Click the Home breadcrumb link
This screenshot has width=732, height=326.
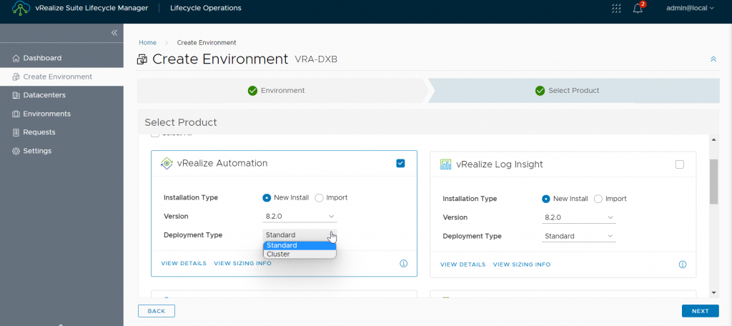(x=147, y=42)
